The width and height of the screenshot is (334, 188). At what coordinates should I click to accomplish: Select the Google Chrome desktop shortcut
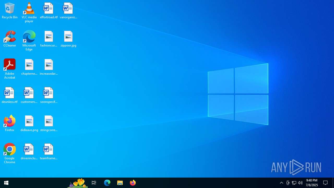(10, 154)
